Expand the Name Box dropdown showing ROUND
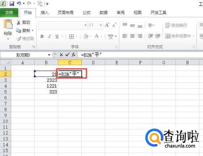This screenshot has height=156, width=203. tap(49, 55)
